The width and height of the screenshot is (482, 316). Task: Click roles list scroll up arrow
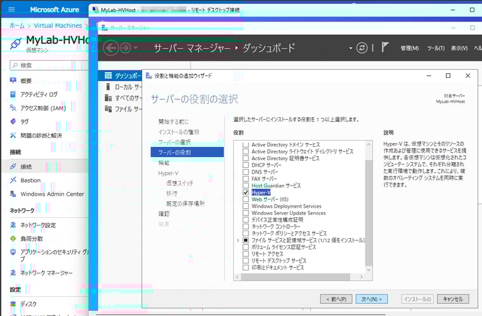[x=369, y=144]
